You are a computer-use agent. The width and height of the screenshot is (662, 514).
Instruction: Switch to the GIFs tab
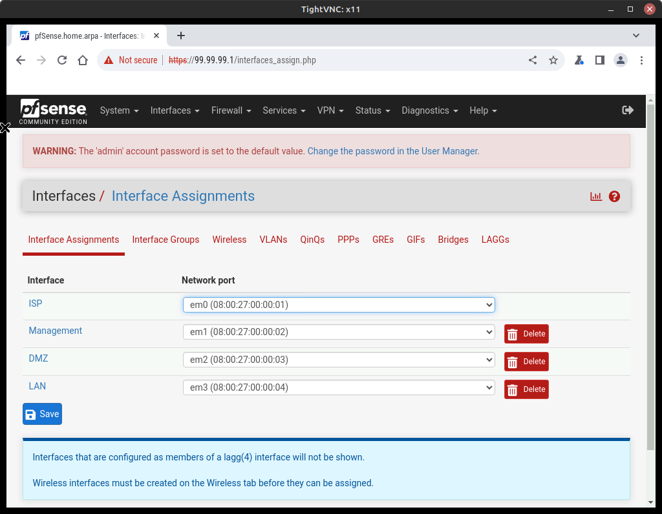[x=416, y=240]
